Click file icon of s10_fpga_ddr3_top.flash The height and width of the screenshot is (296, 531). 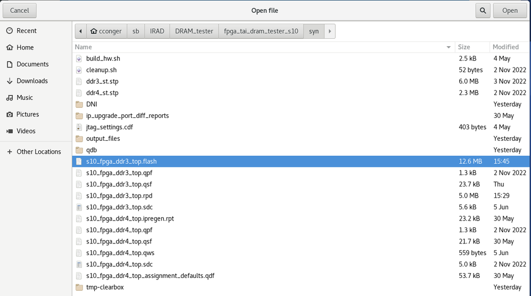[79, 162]
